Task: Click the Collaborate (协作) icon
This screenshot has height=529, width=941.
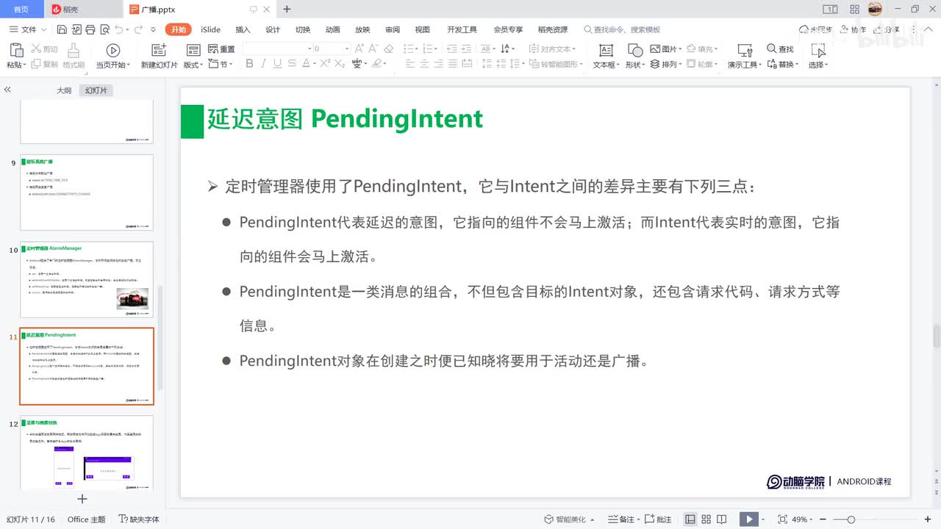Action: pos(853,29)
